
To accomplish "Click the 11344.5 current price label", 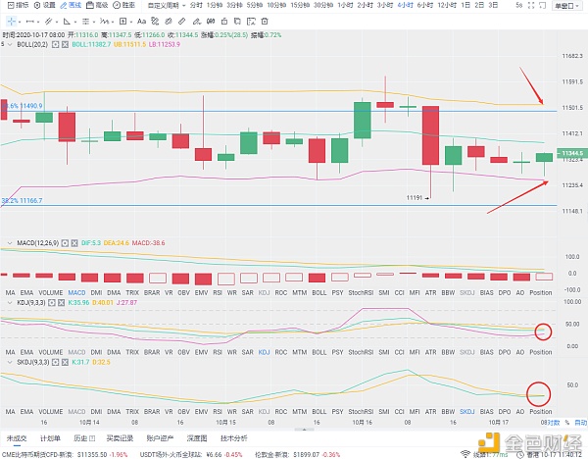I will tap(572, 153).
